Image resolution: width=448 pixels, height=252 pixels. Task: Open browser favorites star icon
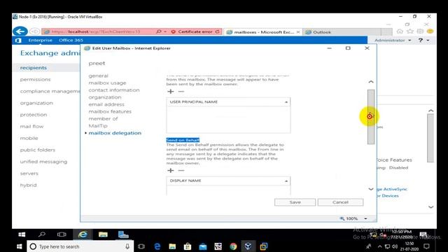click(x=410, y=31)
